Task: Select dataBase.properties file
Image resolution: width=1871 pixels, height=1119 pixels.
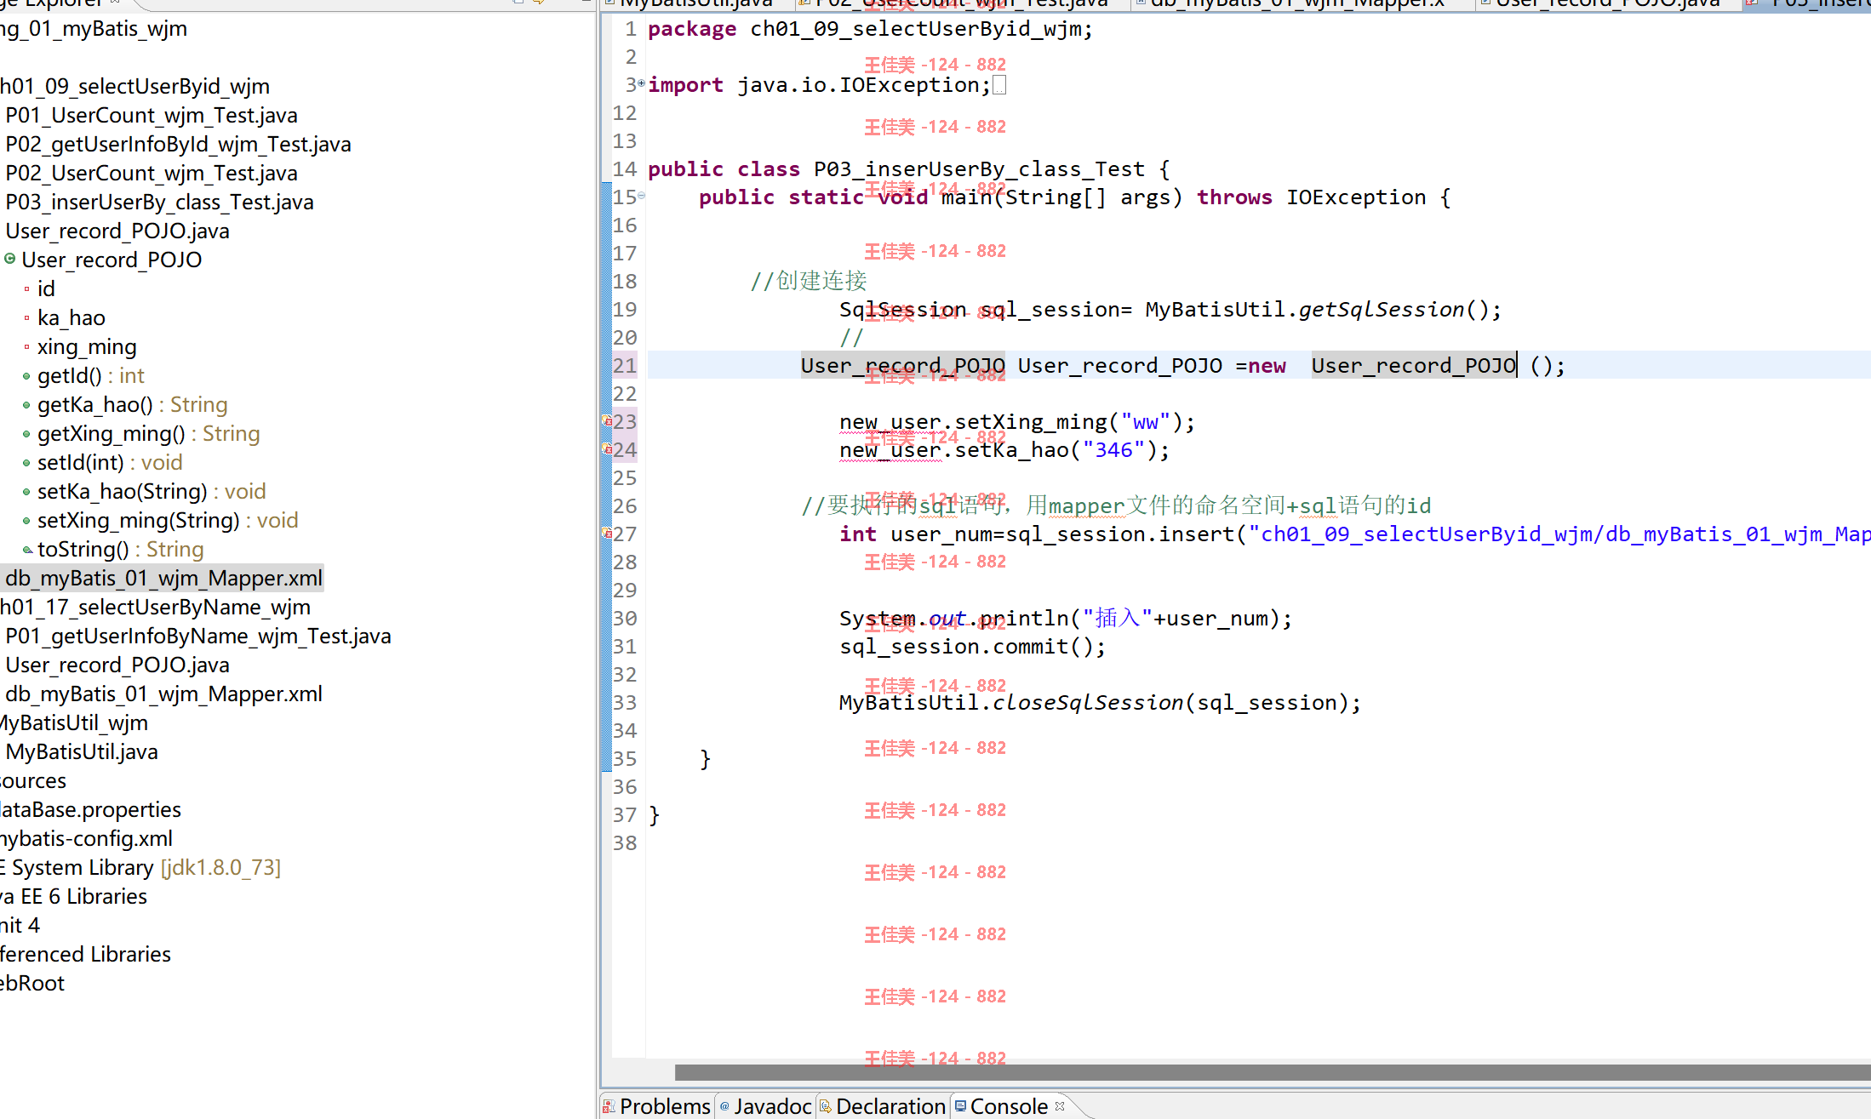Action: click(x=90, y=809)
